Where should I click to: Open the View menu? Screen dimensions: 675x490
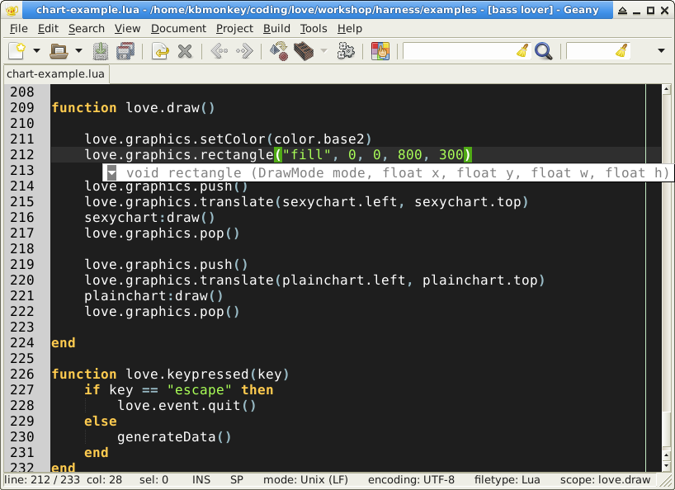click(x=127, y=28)
